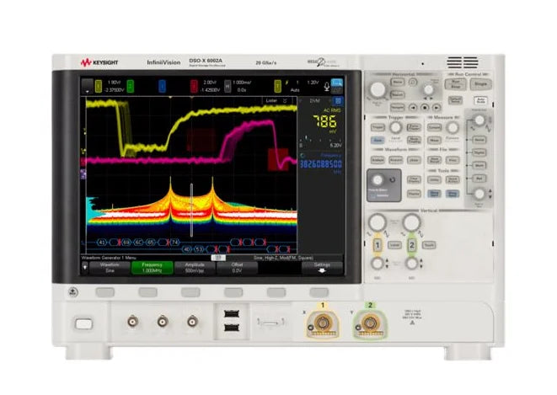
Task: Push the Acquire key
Action: click(395, 160)
